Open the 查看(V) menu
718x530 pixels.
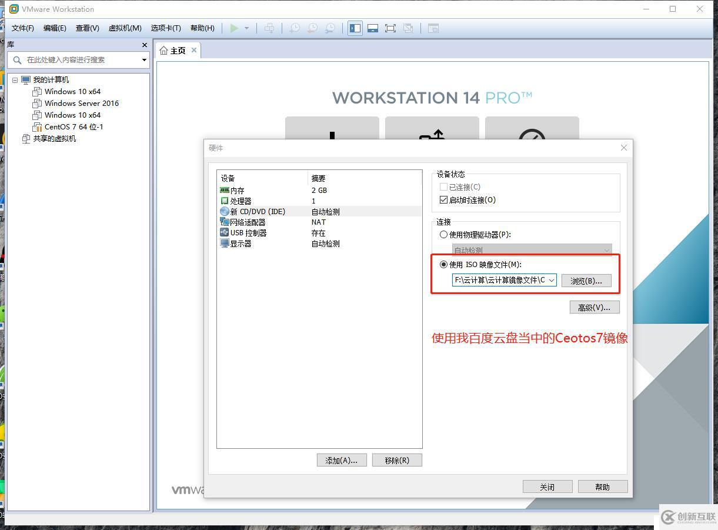coord(88,28)
